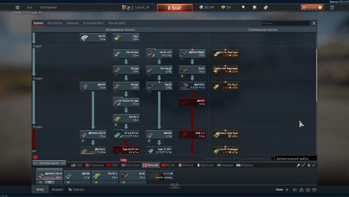Switch to the Вертолёты tab
The width and height of the screenshot is (349, 197).
coord(55,23)
